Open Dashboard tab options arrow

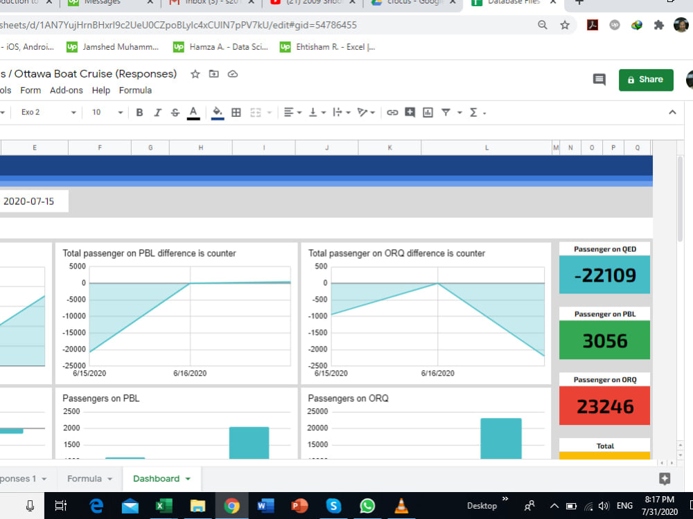[x=188, y=479]
